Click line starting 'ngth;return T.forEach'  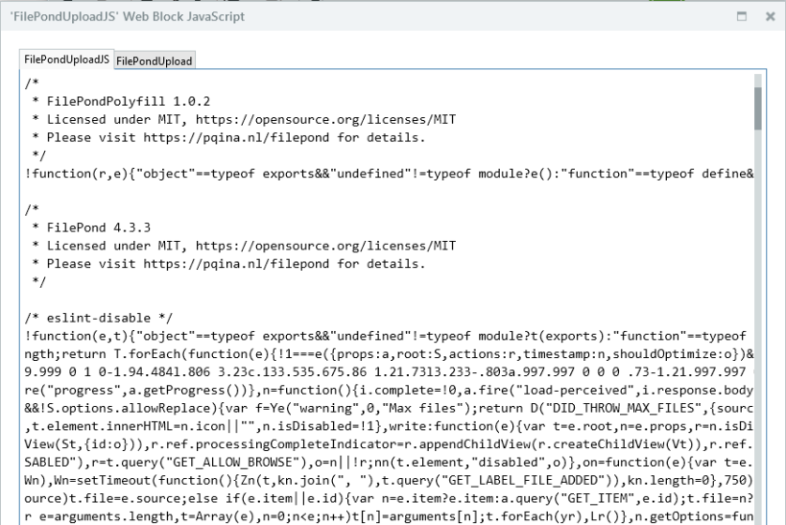(389, 354)
